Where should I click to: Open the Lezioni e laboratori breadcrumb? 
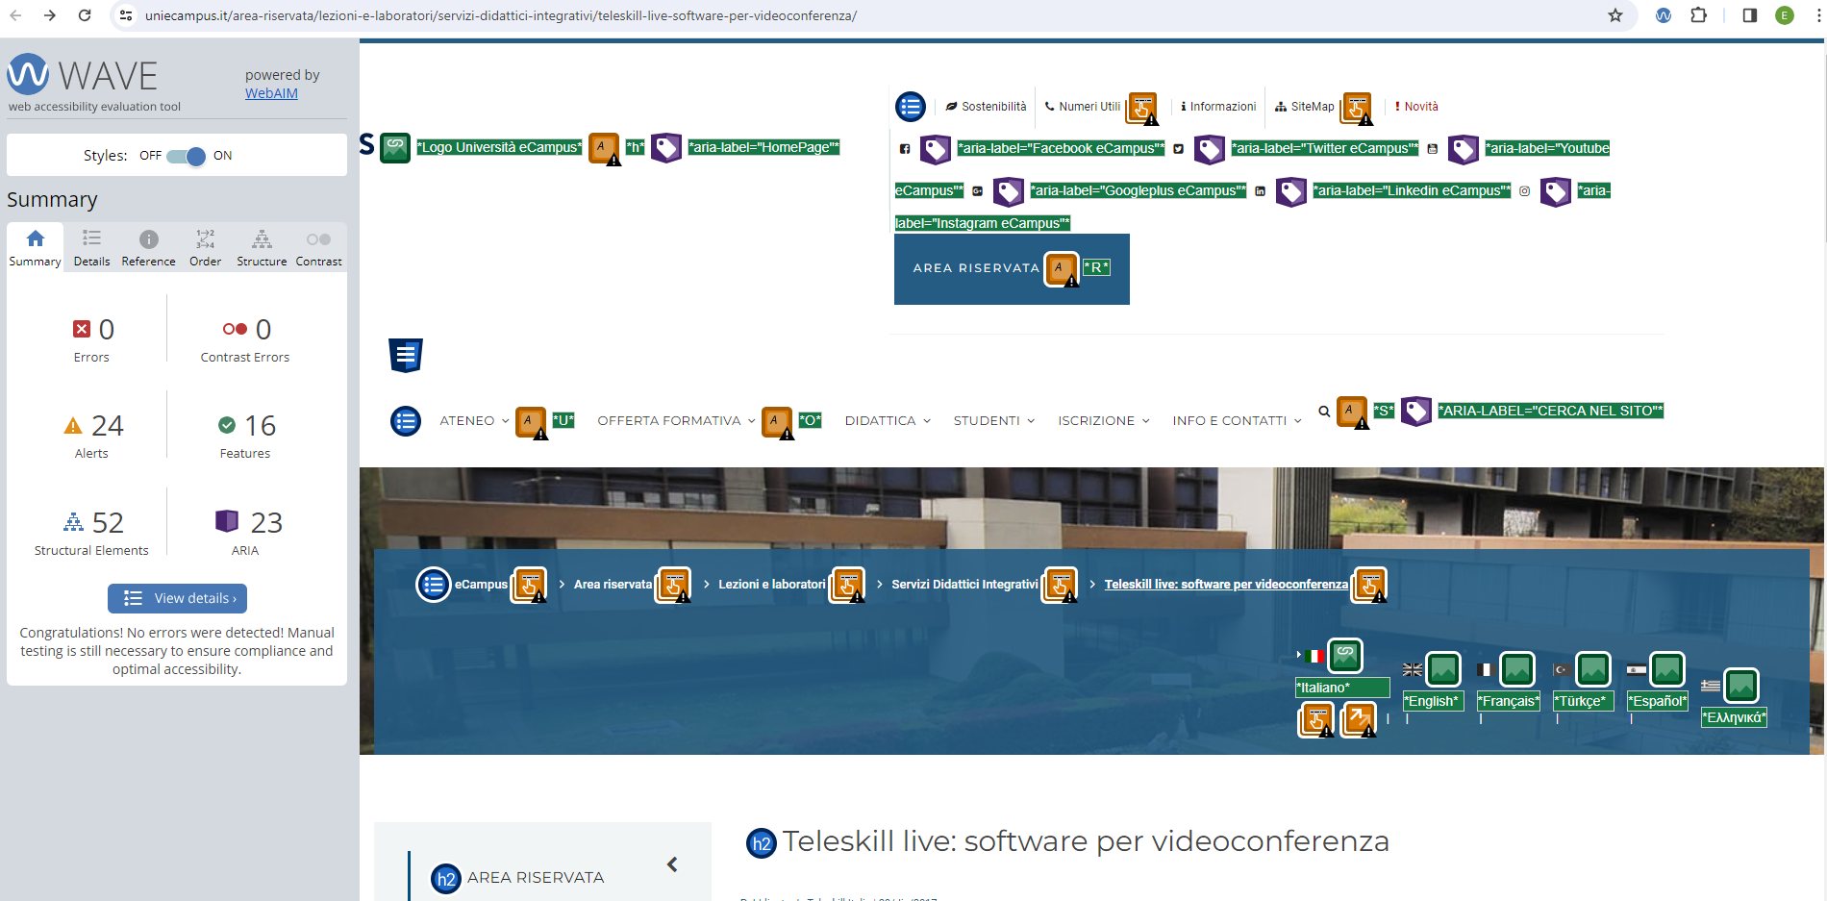tap(772, 585)
